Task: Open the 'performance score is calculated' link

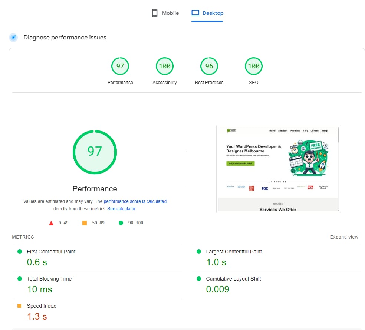Action: tap(135, 201)
